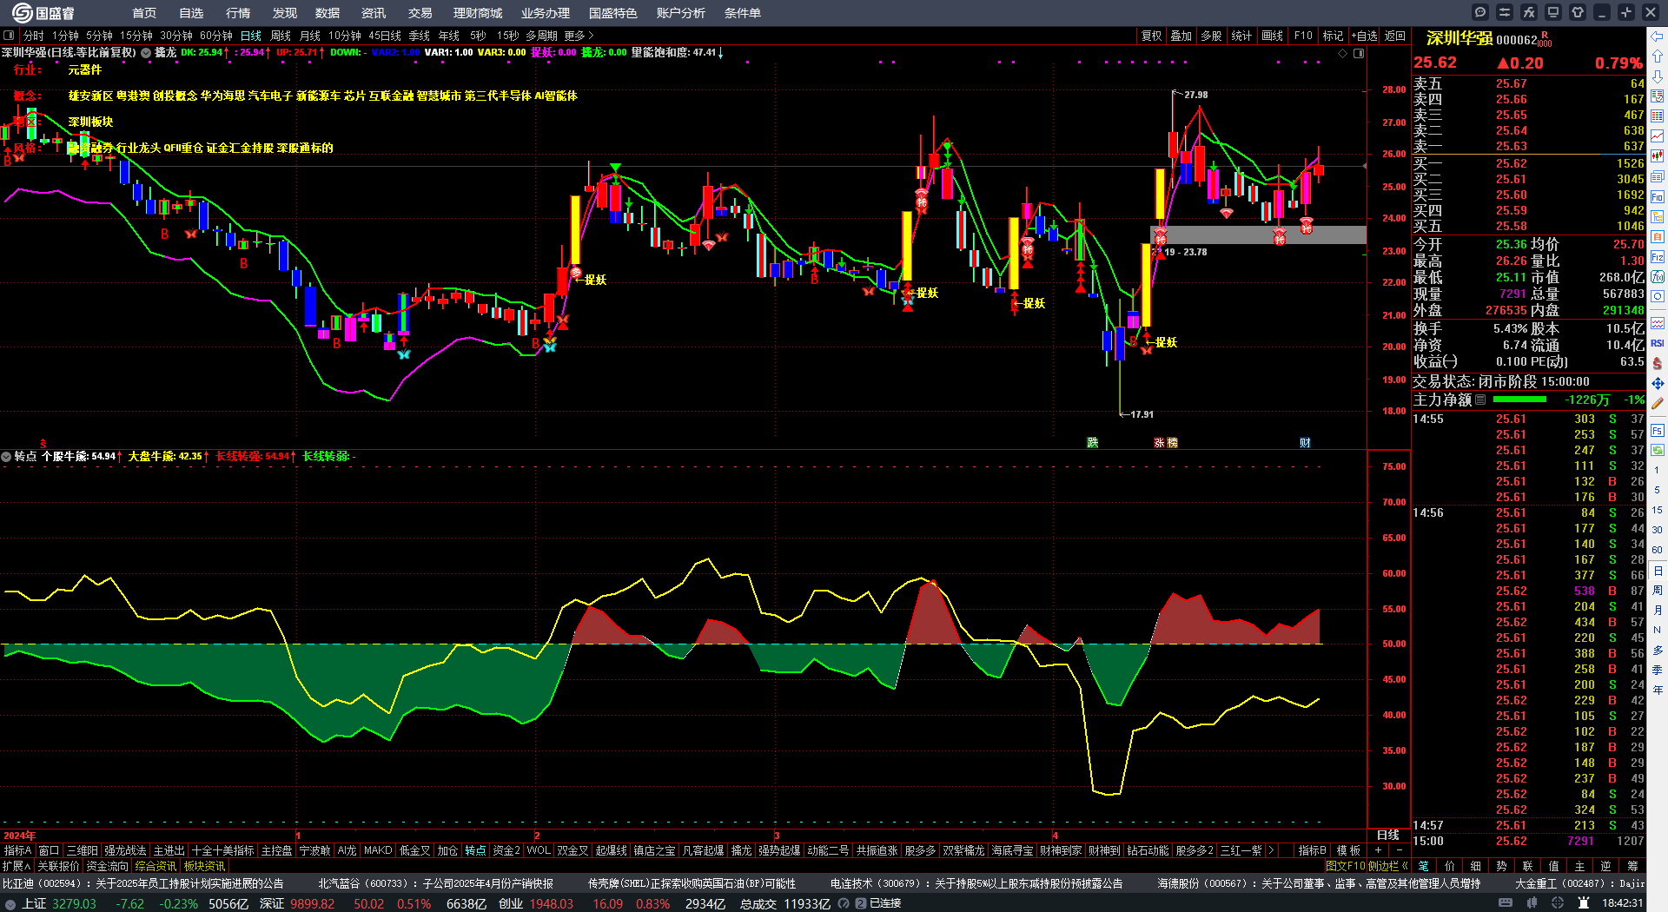Collapse side panel via 侧边栏 link

click(1387, 866)
